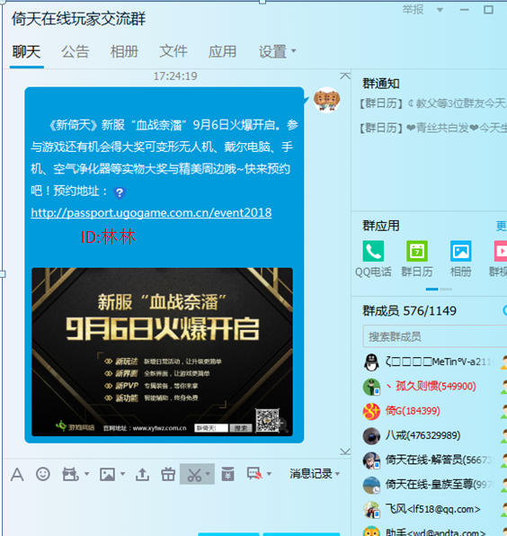Screen dimensions: 507x536
Task: Click penguin avatar of MeTin member
Action: click(371, 362)
